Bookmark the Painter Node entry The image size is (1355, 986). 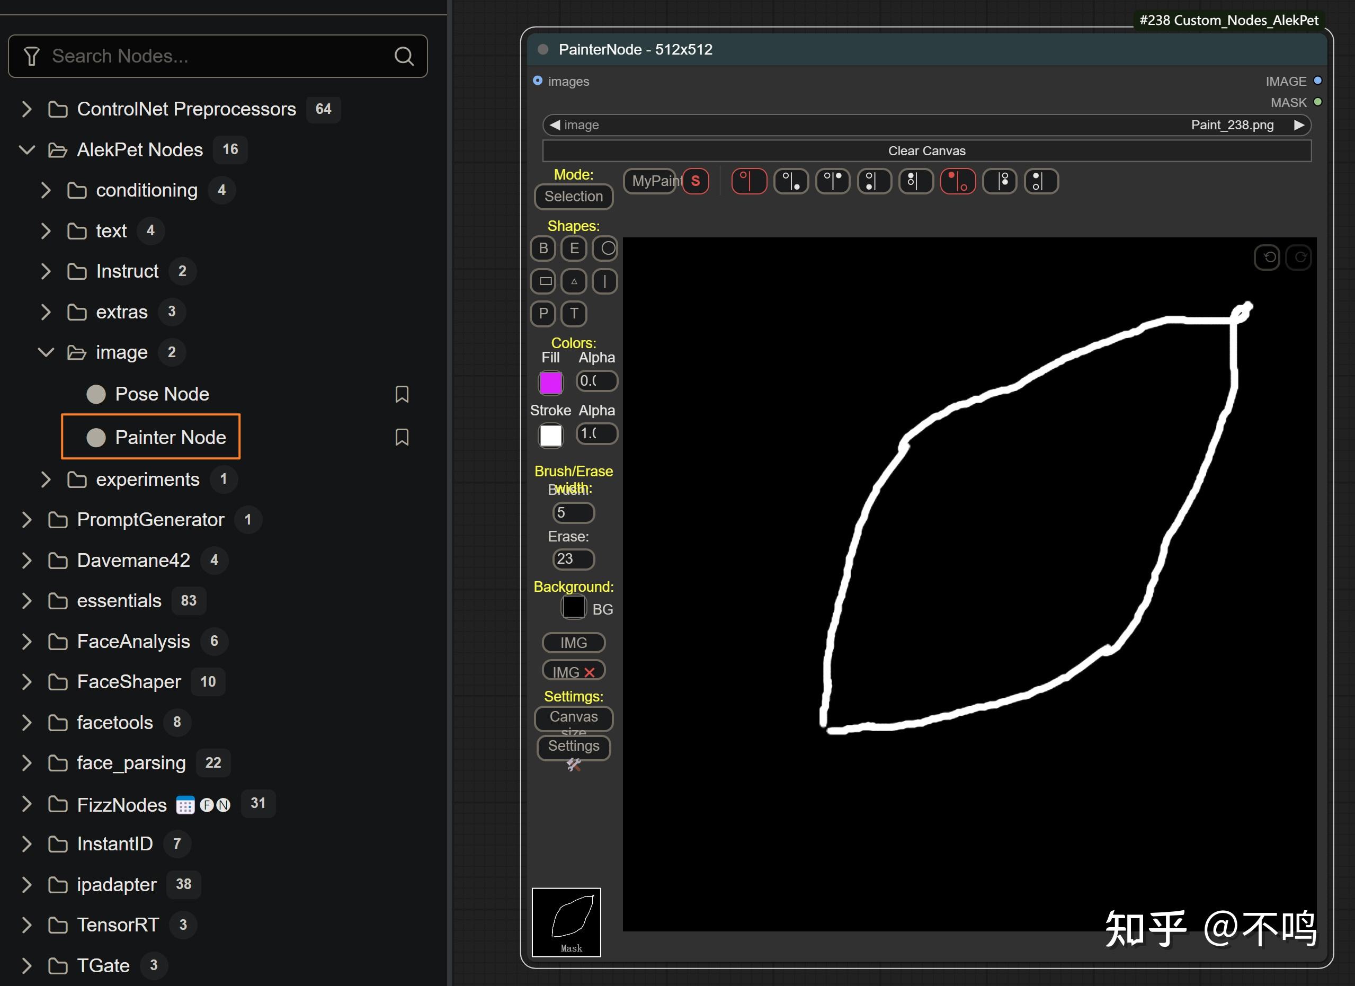[x=402, y=438]
